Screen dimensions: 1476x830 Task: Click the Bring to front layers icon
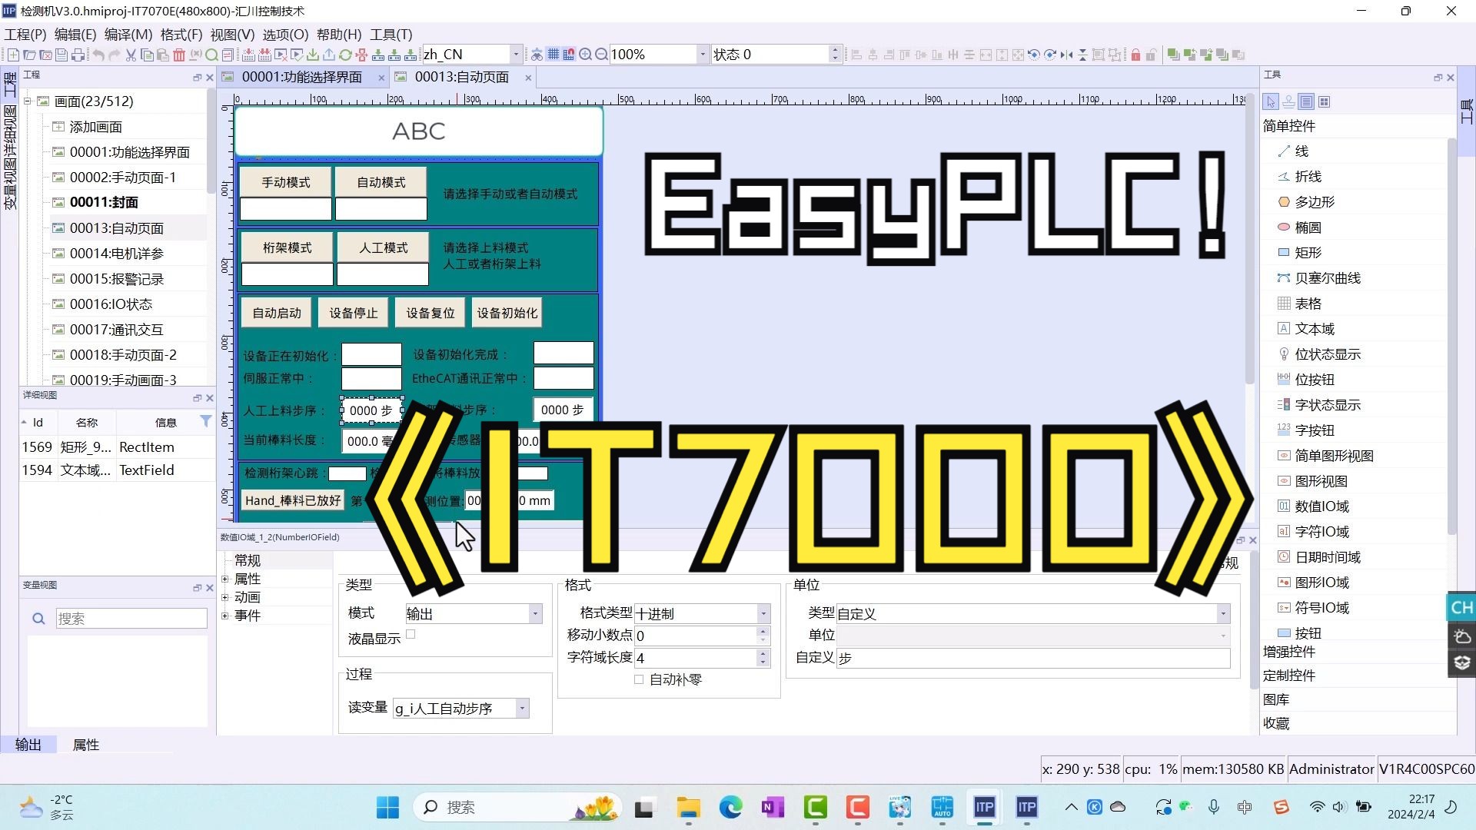point(1173,55)
